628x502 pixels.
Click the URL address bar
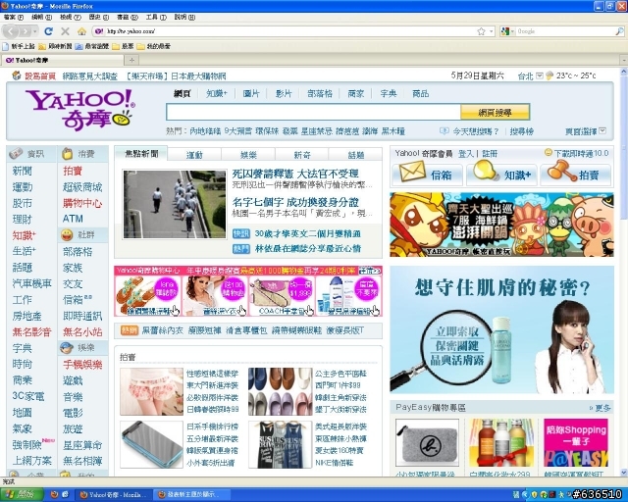(x=290, y=31)
